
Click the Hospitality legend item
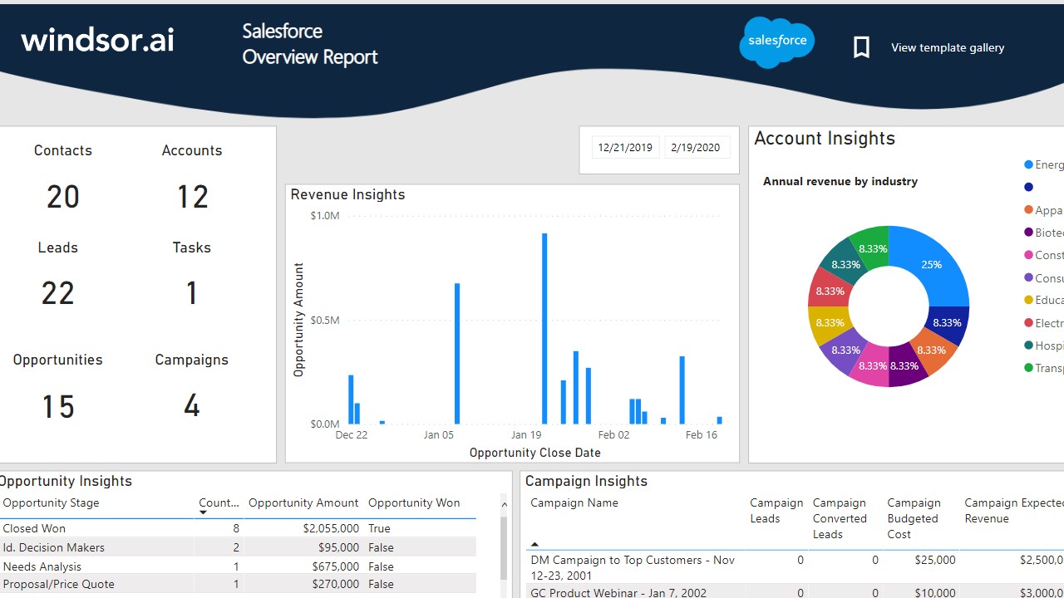[1044, 346]
